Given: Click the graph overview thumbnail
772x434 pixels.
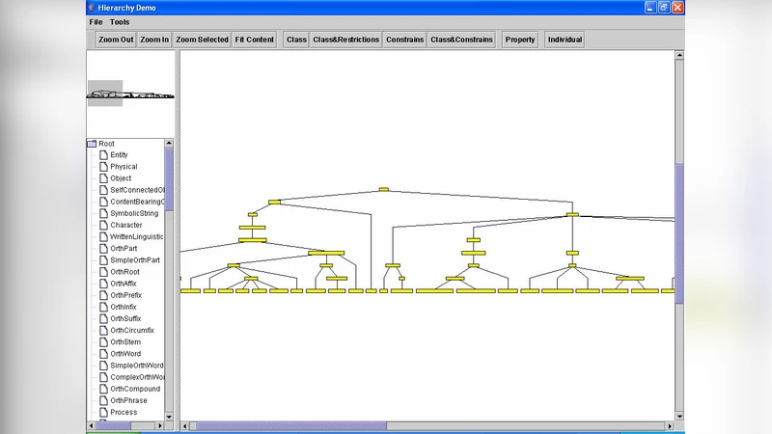Looking at the screenshot, I should tap(130, 94).
